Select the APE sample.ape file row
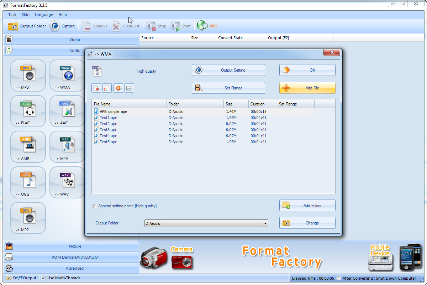This screenshot has height=285, width=427. [203, 112]
